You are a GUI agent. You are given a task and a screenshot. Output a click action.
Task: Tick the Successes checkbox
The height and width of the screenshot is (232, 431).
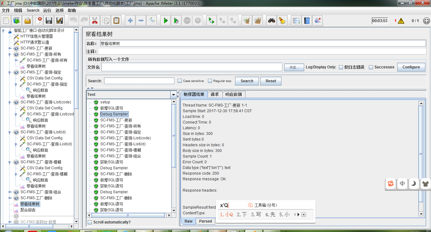tap(371, 67)
